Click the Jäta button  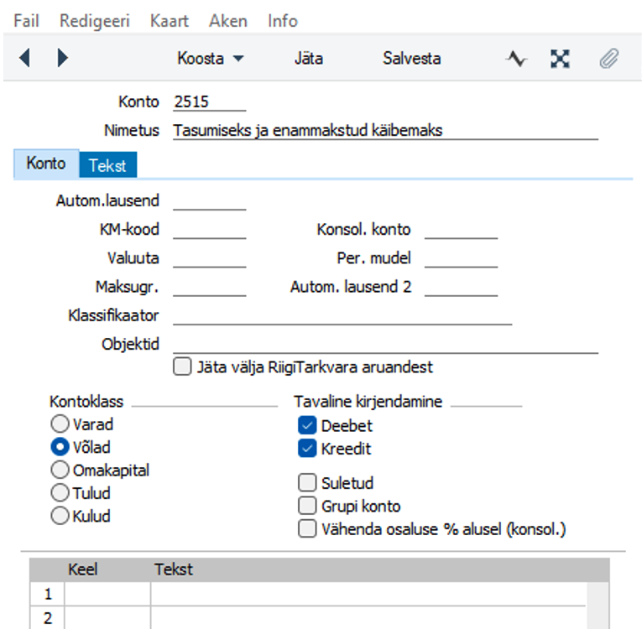[x=309, y=59]
